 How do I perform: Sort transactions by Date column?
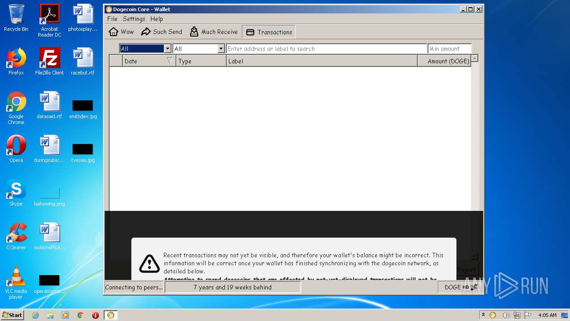[149, 61]
